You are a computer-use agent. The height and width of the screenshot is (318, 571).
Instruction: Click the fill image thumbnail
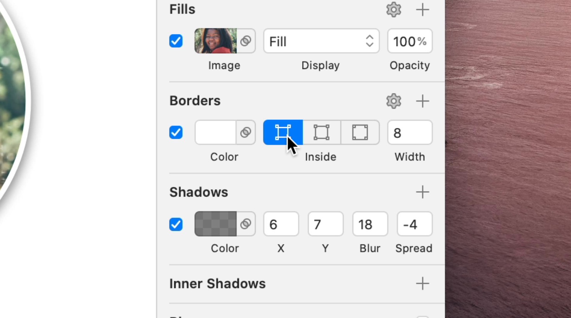pos(215,41)
